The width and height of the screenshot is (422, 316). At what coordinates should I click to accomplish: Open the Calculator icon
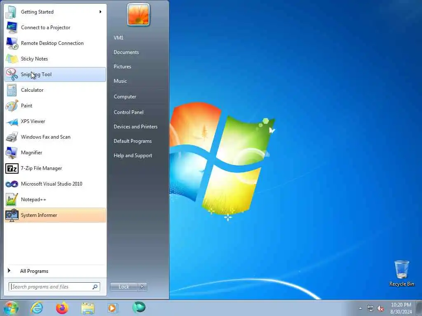click(12, 90)
